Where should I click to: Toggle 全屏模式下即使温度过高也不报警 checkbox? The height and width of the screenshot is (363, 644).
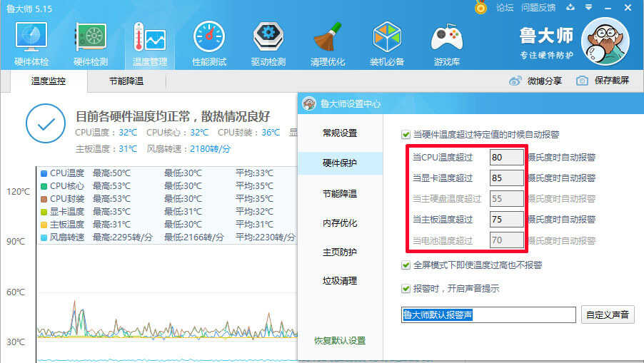pos(406,265)
